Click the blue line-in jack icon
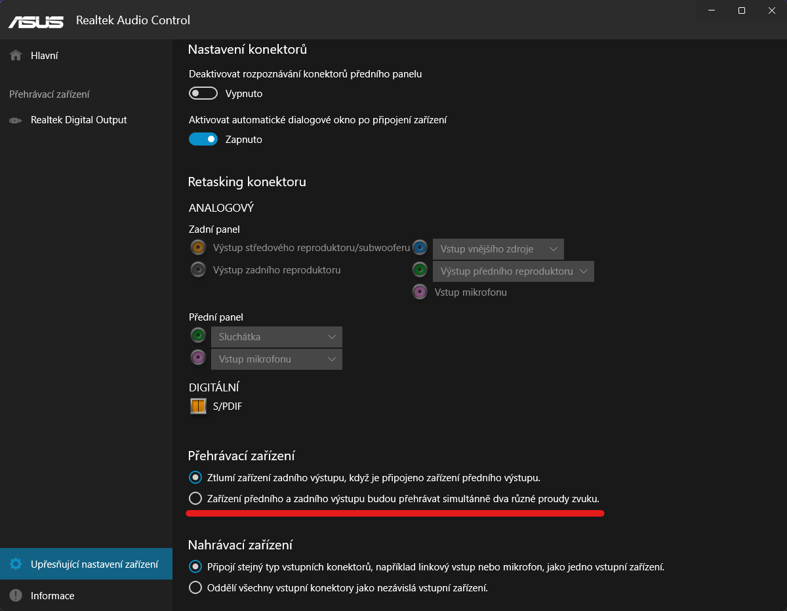The width and height of the screenshot is (787, 611). click(420, 248)
